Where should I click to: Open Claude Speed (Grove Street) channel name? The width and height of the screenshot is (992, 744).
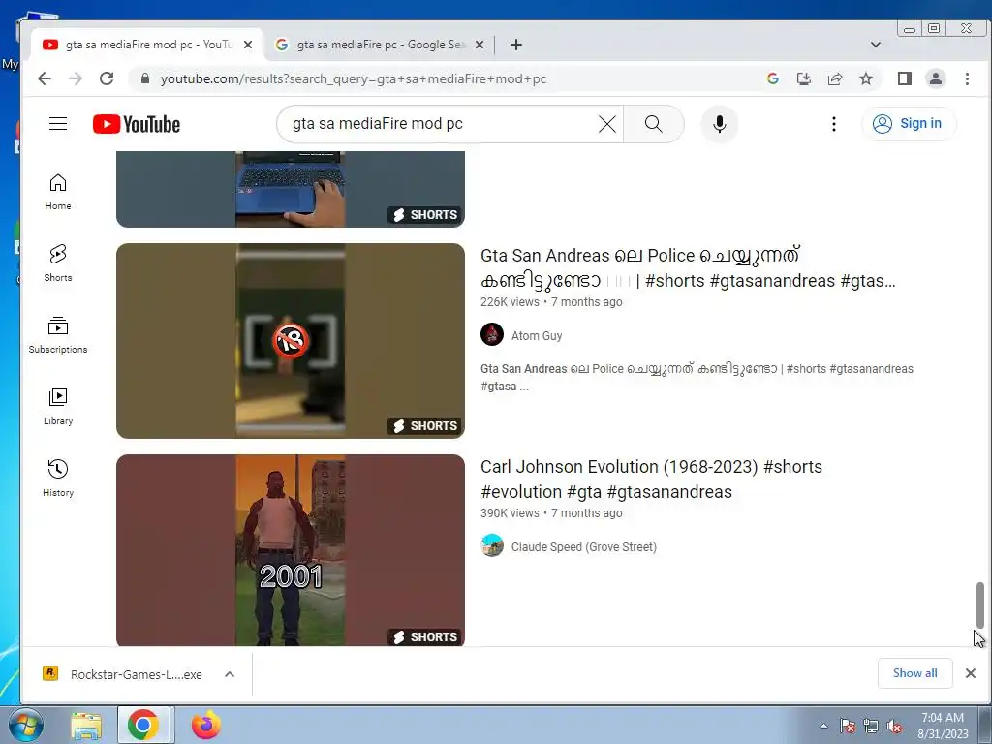(x=583, y=547)
